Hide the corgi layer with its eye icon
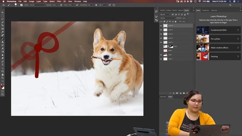 (x=161, y=55)
